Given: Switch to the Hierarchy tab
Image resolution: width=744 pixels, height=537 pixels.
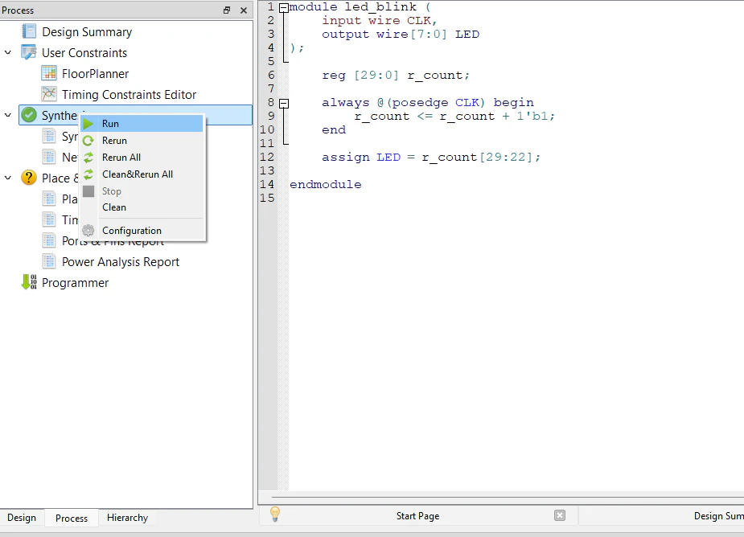Looking at the screenshot, I should [x=127, y=518].
